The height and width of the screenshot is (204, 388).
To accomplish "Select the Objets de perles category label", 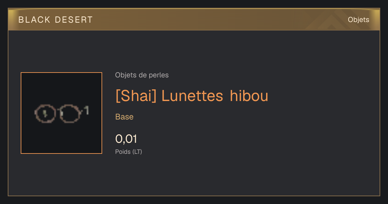I will pyautogui.click(x=142, y=75).
